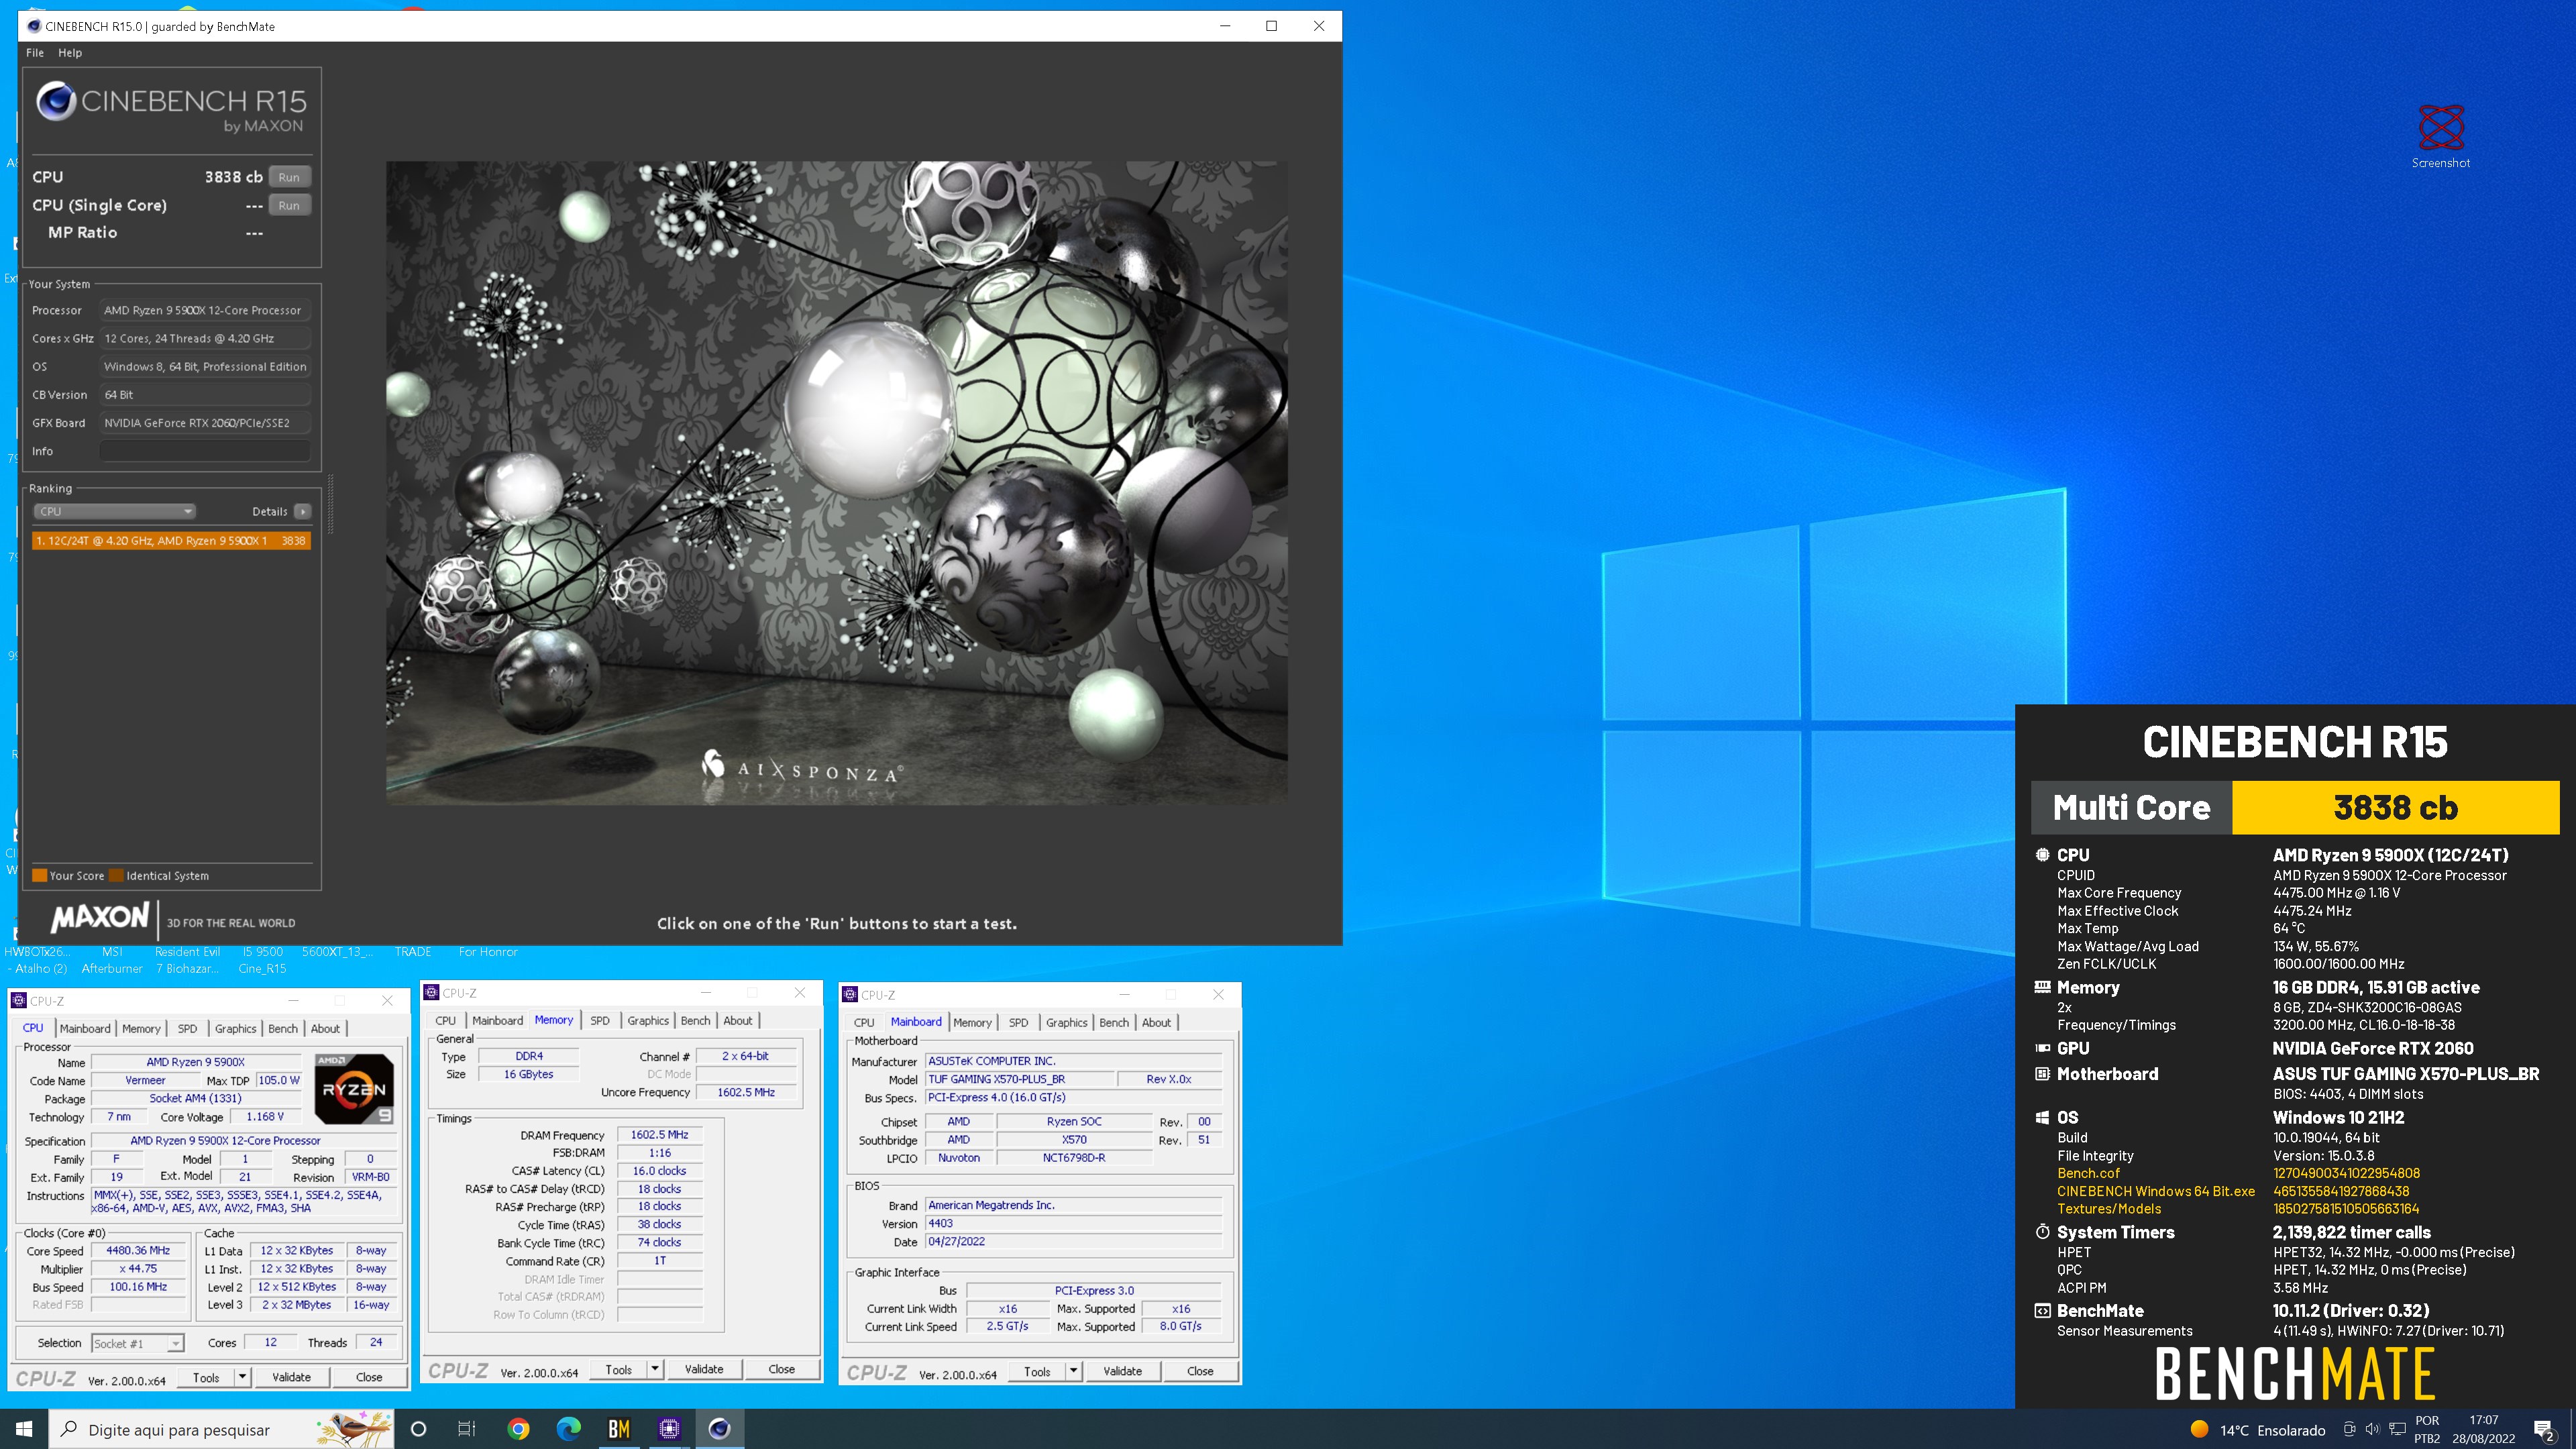Viewport: 2576px width, 1449px height.
Task: Open Memory tab in CPU-Z CPU window
Action: point(141,1028)
